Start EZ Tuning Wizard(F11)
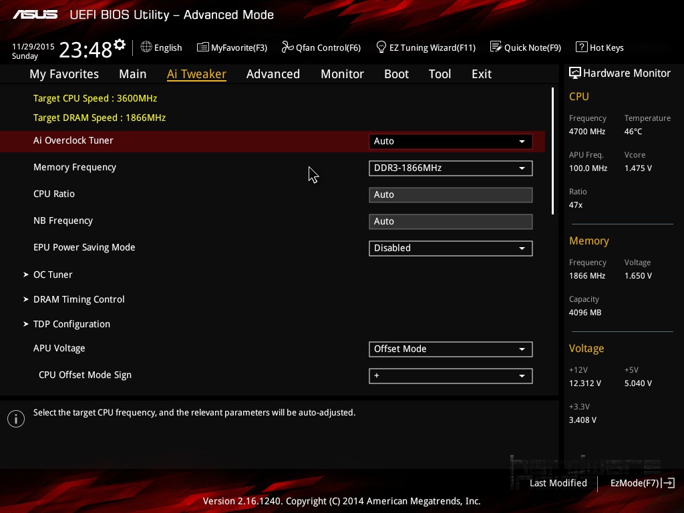Screen dimensions: 684x513 (425, 47)
